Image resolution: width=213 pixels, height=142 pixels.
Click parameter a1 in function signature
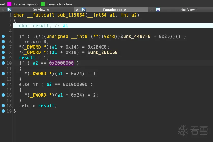click(112, 15)
